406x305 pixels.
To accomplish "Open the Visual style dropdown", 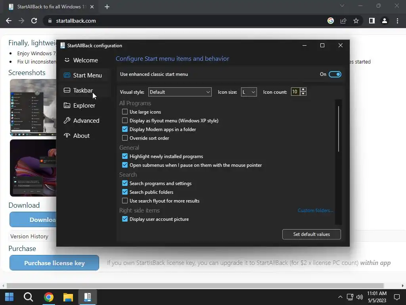I will tap(180, 92).
